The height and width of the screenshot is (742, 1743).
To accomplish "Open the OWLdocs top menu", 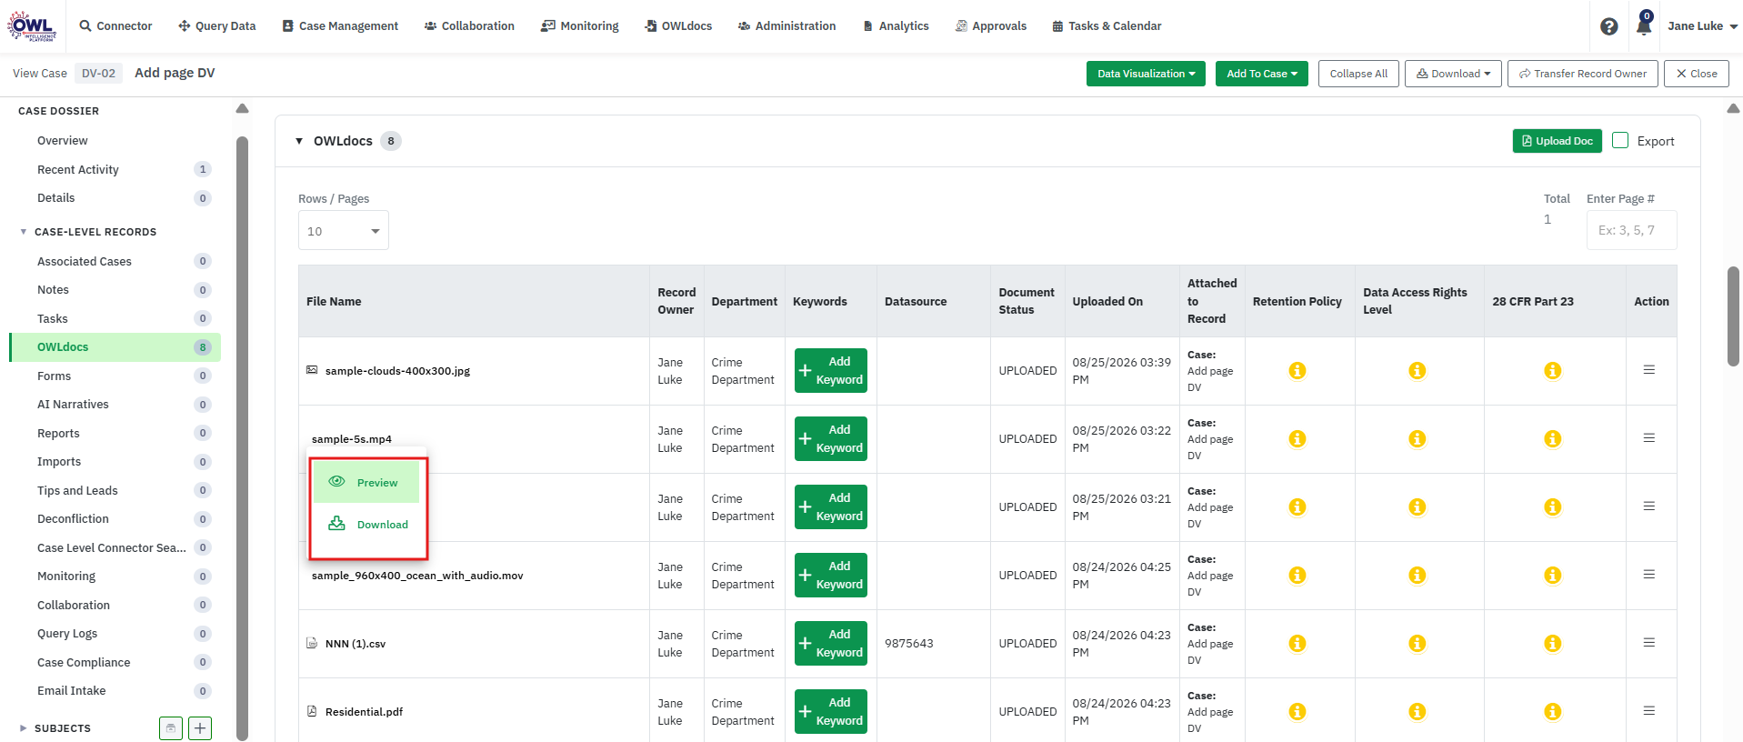I will point(678,26).
